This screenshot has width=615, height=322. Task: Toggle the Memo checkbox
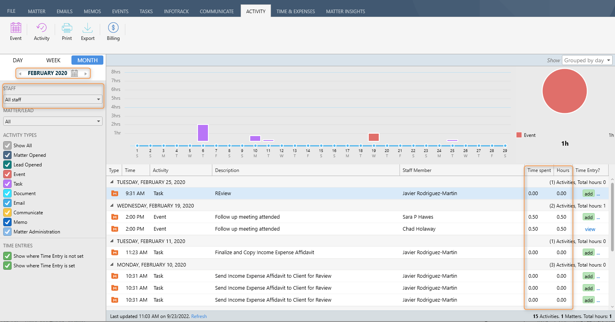[7, 222]
